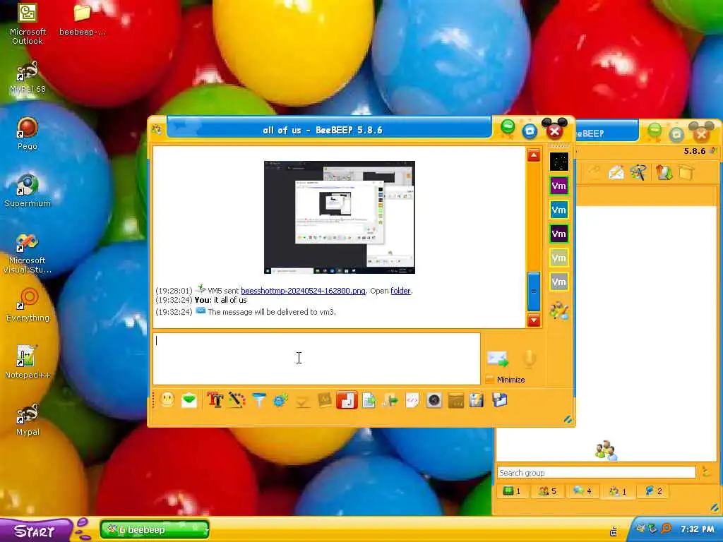
Task: Select the blue Vm member avatar
Action: pos(559,210)
